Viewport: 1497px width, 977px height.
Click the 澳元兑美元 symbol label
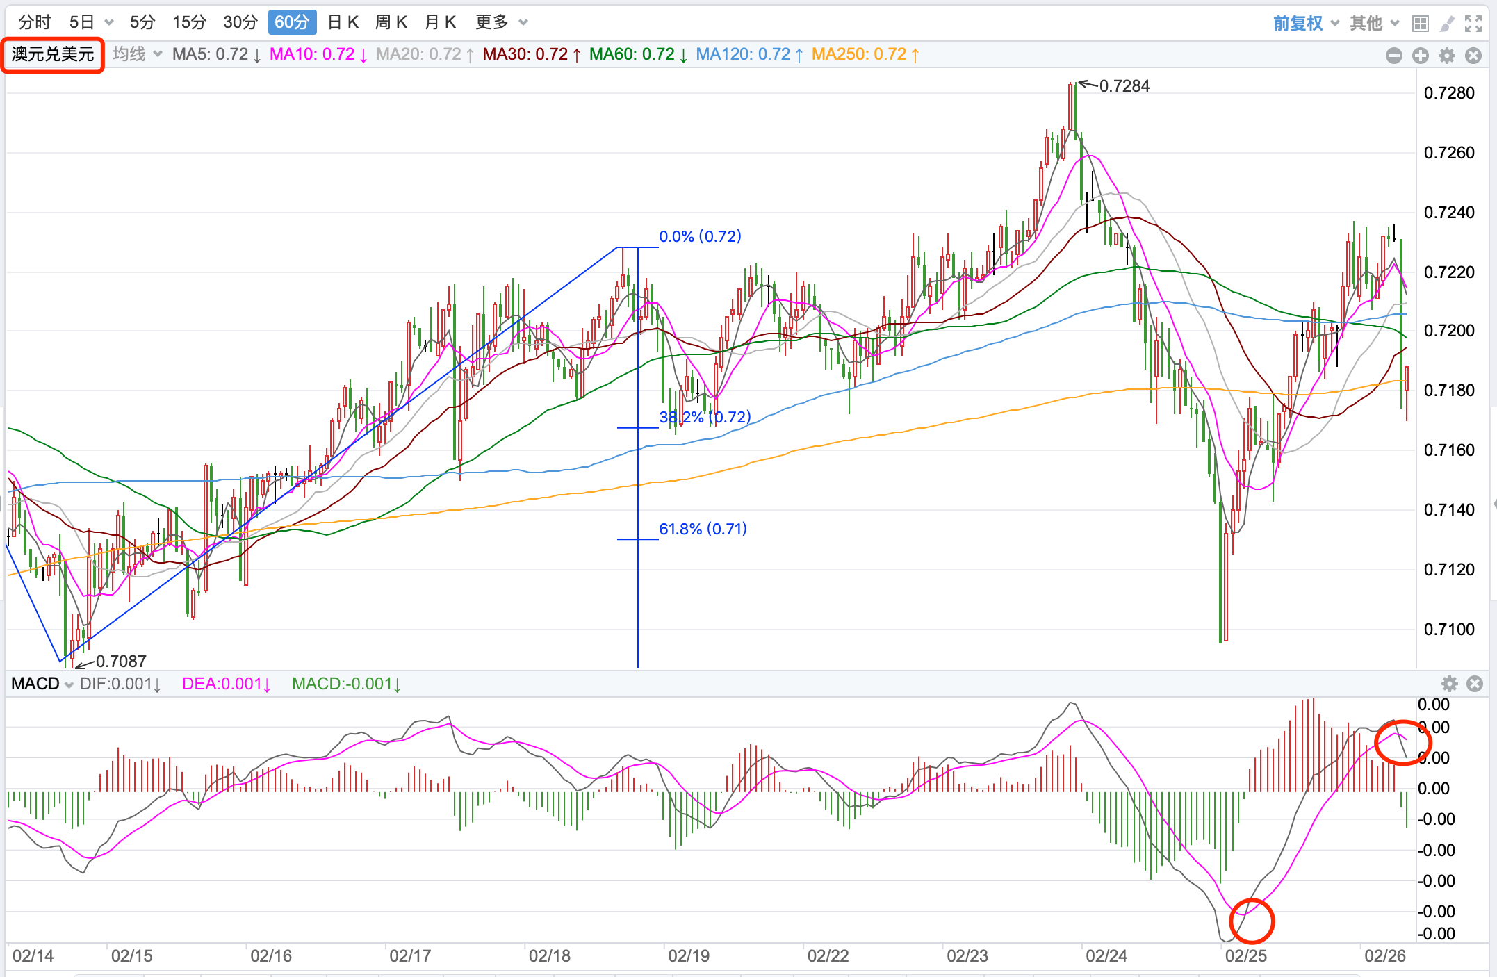point(53,54)
